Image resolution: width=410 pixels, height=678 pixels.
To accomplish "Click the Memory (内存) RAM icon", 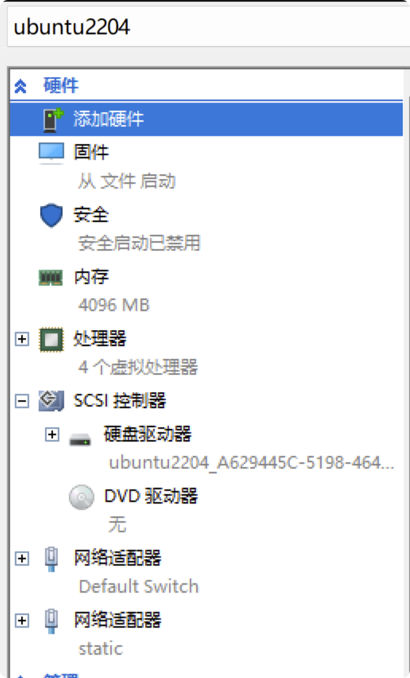I will 51,277.
